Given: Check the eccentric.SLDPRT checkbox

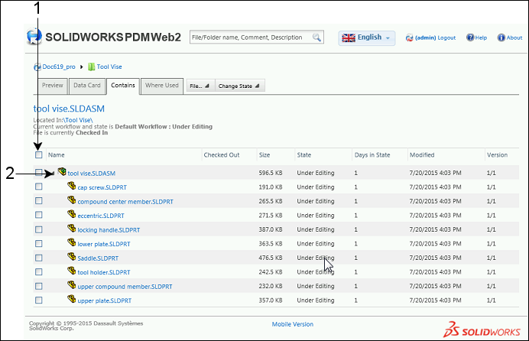Looking at the screenshot, I should coord(39,215).
